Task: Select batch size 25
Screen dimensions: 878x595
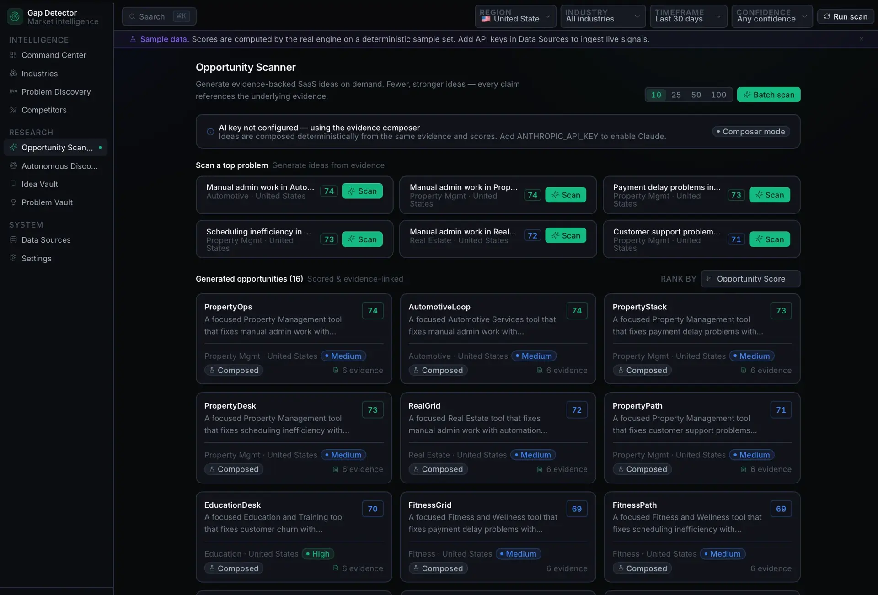Action: [x=676, y=95]
